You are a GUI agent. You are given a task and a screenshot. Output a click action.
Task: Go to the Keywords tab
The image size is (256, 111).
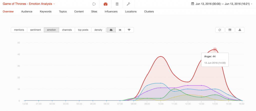pos(45,11)
